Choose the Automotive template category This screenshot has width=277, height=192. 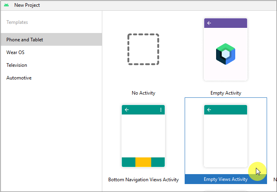[x=19, y=78]
